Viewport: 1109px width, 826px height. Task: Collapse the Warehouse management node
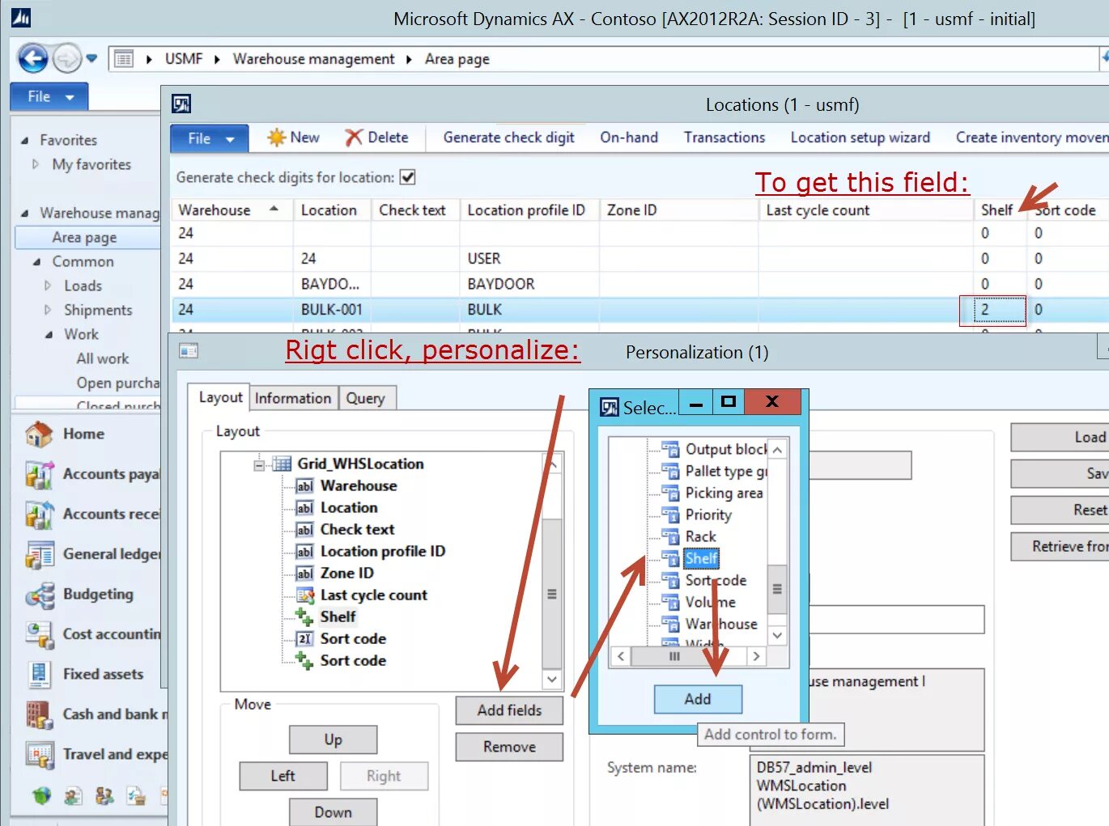24,214
